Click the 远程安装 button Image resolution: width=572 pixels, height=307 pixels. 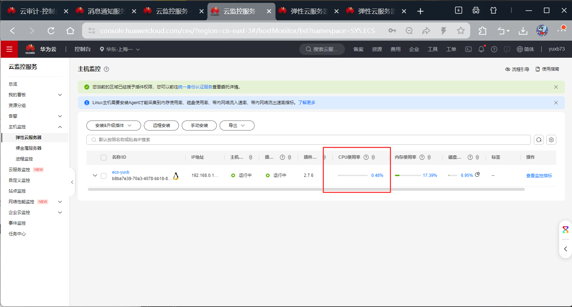tap(161, 126)
